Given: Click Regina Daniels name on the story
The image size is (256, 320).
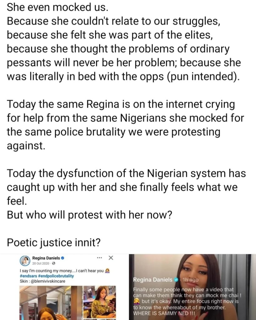Looking at the screenshot, I should tap(153, 279).
